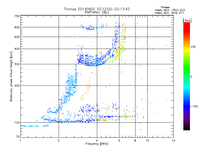Click the x-axis '8' tick label
204x153 pixels.
tap(135, 141)
